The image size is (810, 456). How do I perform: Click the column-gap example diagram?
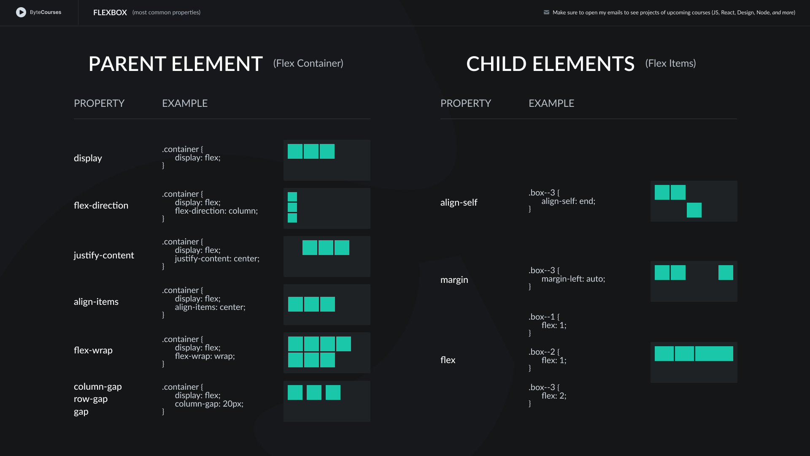[x=327, y=401]
